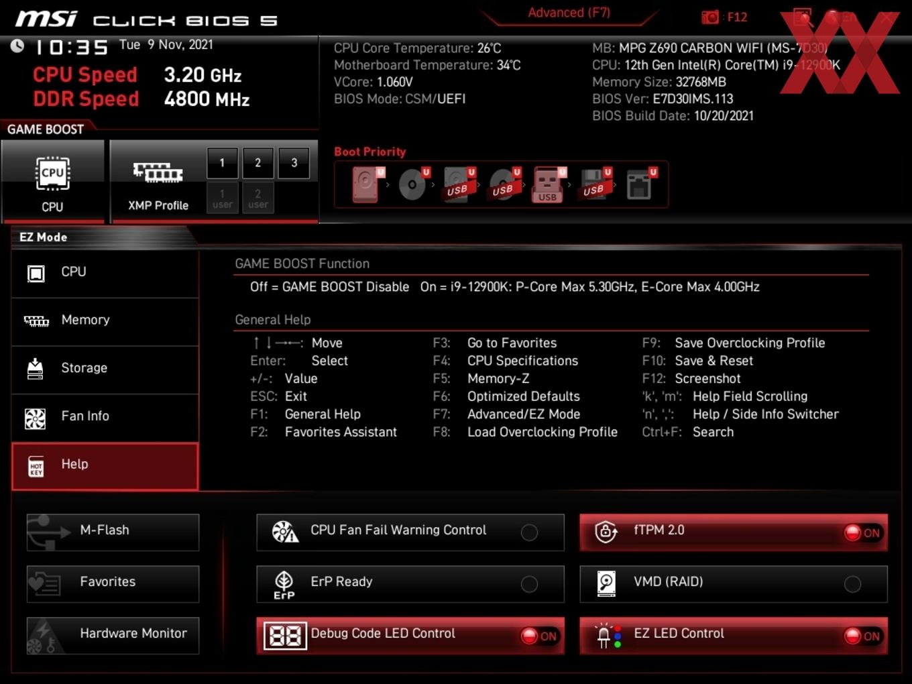The width and height of the screenshot is (912, 684).
Task: Click the VCore 1.060V reading
Action: (x=373, y=82)
